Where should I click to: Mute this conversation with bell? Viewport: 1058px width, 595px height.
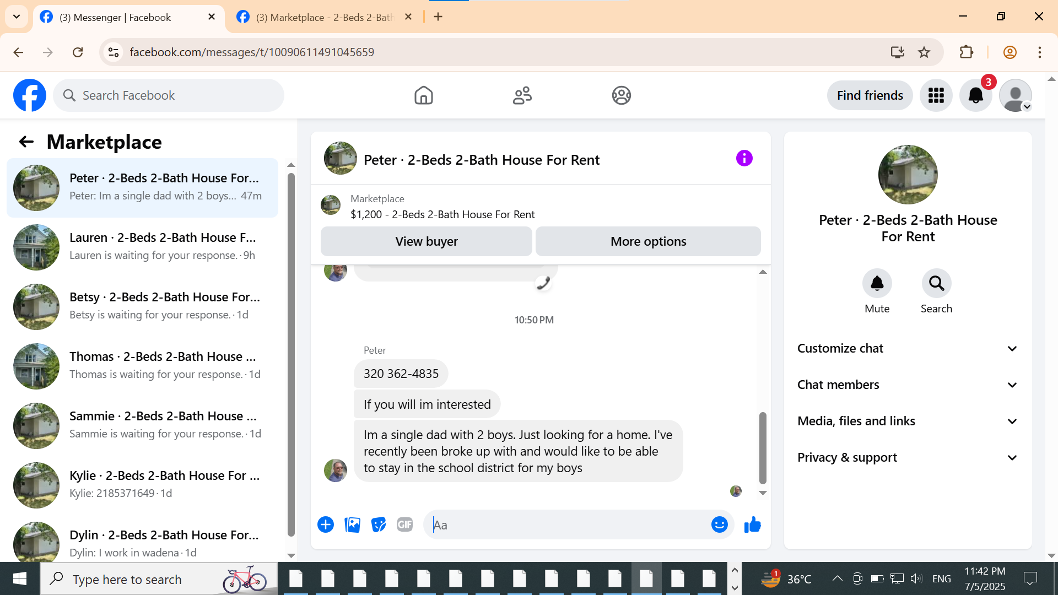click(877, 284)
